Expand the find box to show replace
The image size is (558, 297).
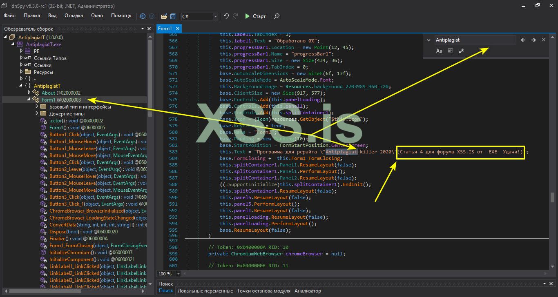429,40
